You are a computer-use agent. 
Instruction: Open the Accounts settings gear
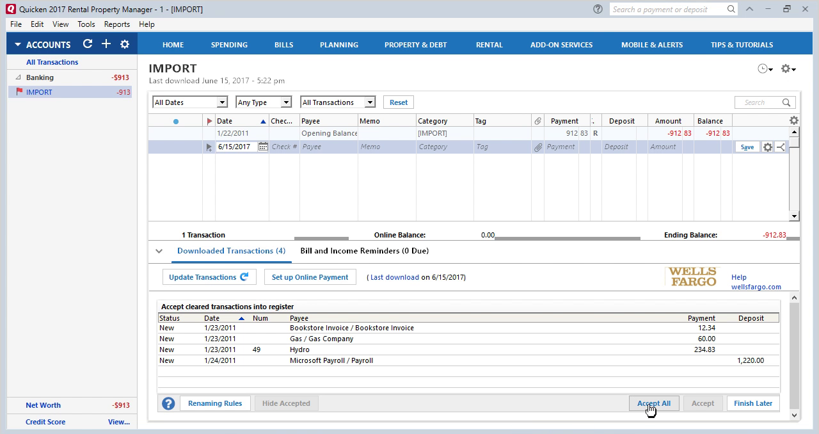[125, 44]
